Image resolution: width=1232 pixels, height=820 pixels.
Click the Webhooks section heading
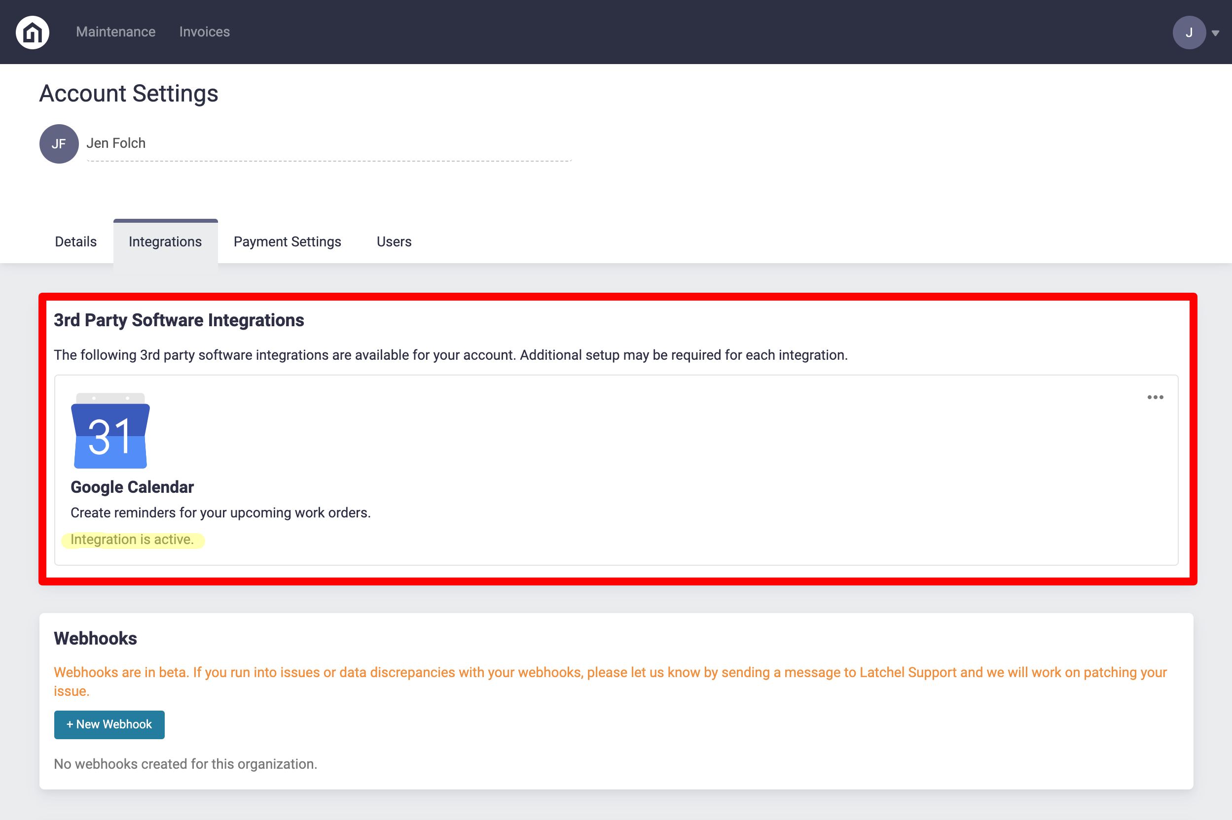(95, 639)
